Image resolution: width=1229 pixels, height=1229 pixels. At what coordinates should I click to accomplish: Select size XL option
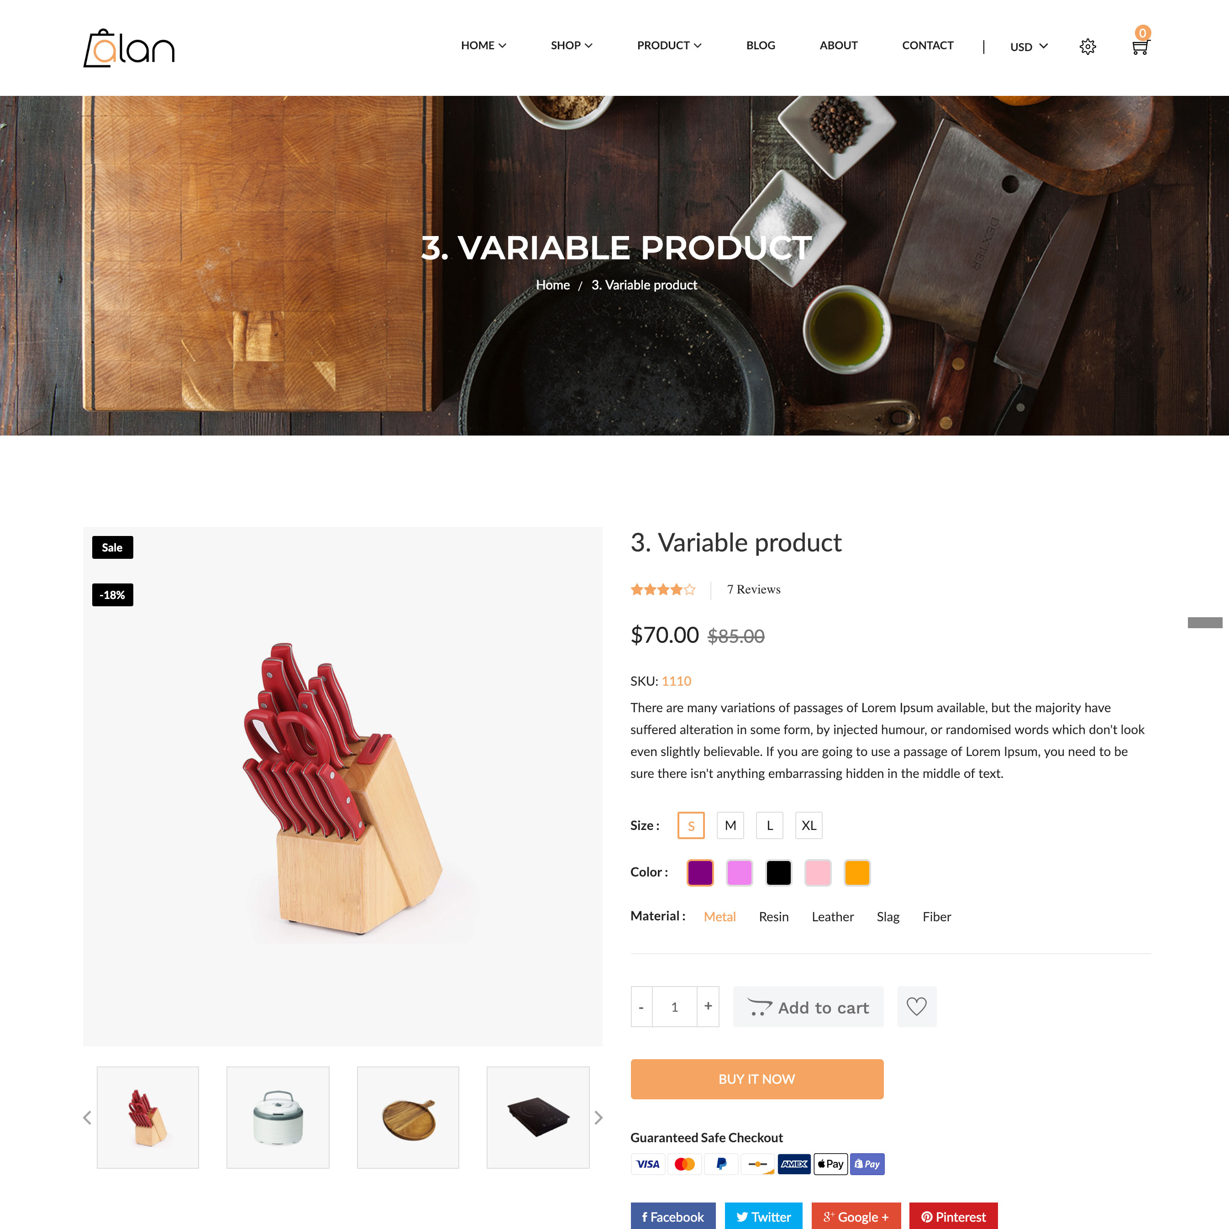coord(809,825)
